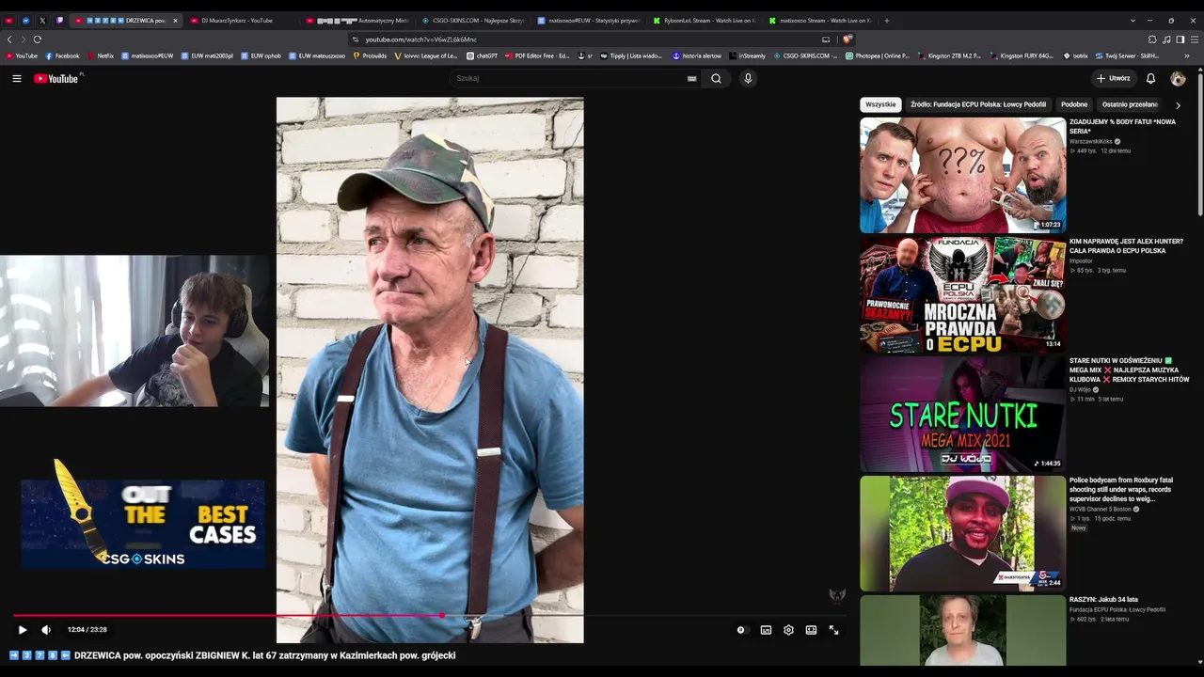Enter fullscreen mode in the player
1204x677 pixels.
pyautogui.click(x=833, y=630)
